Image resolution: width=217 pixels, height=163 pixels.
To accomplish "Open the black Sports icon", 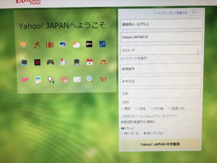I will [89, 44].
